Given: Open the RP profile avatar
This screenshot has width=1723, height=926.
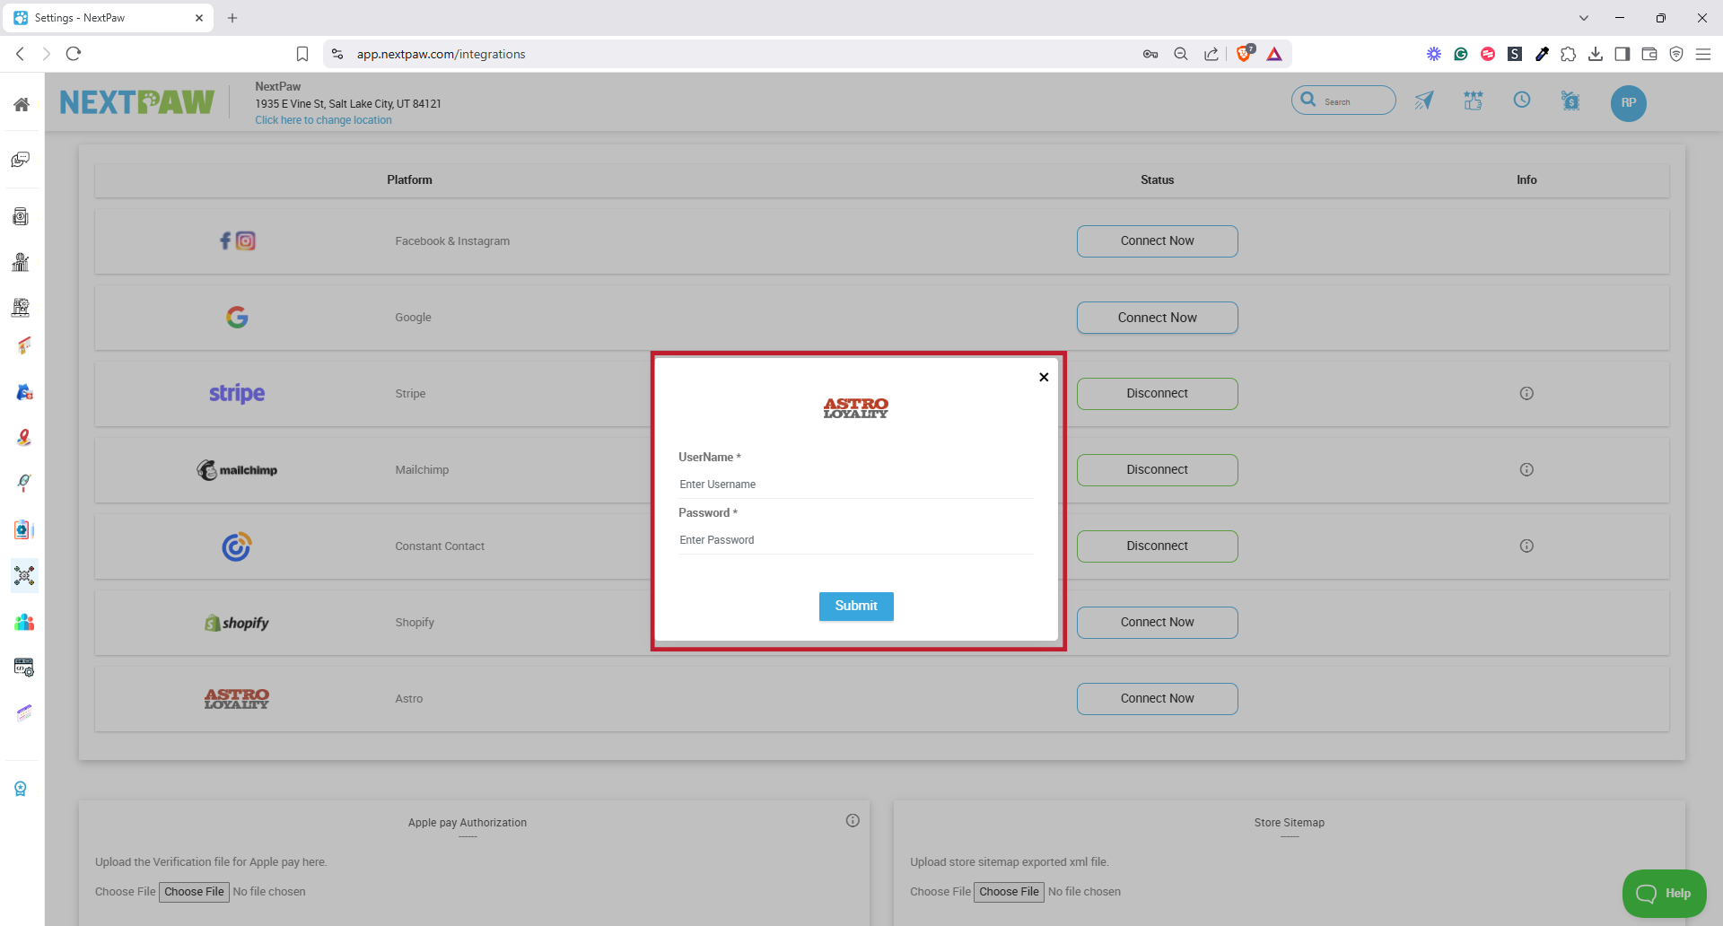Looking at the screenshot, I should click(x=1628, y=103).
